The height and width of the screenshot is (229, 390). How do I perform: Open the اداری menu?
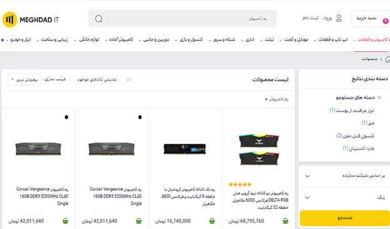(247, 39)
